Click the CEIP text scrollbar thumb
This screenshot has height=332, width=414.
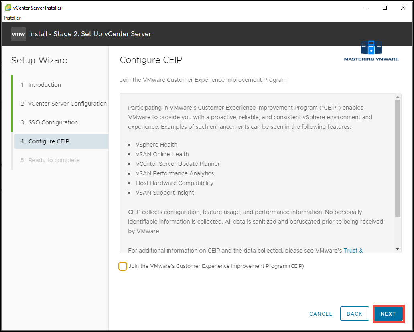398,159
